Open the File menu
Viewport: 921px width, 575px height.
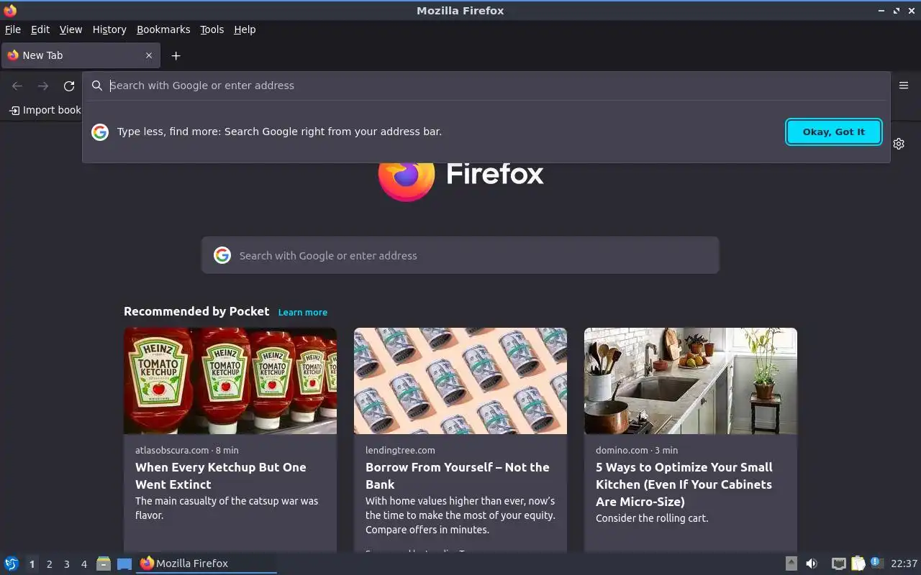coord(13,29)
